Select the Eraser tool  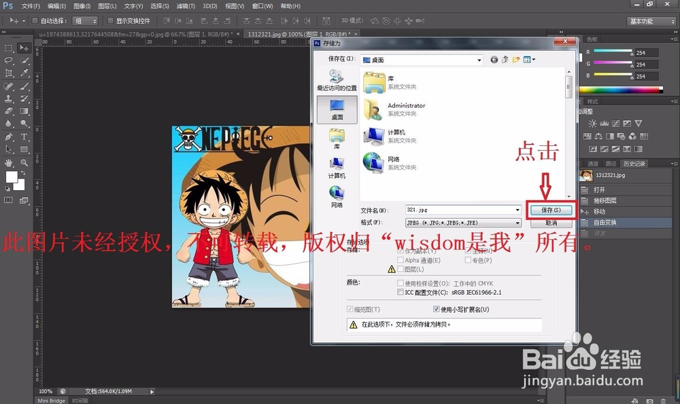point(9,111)
